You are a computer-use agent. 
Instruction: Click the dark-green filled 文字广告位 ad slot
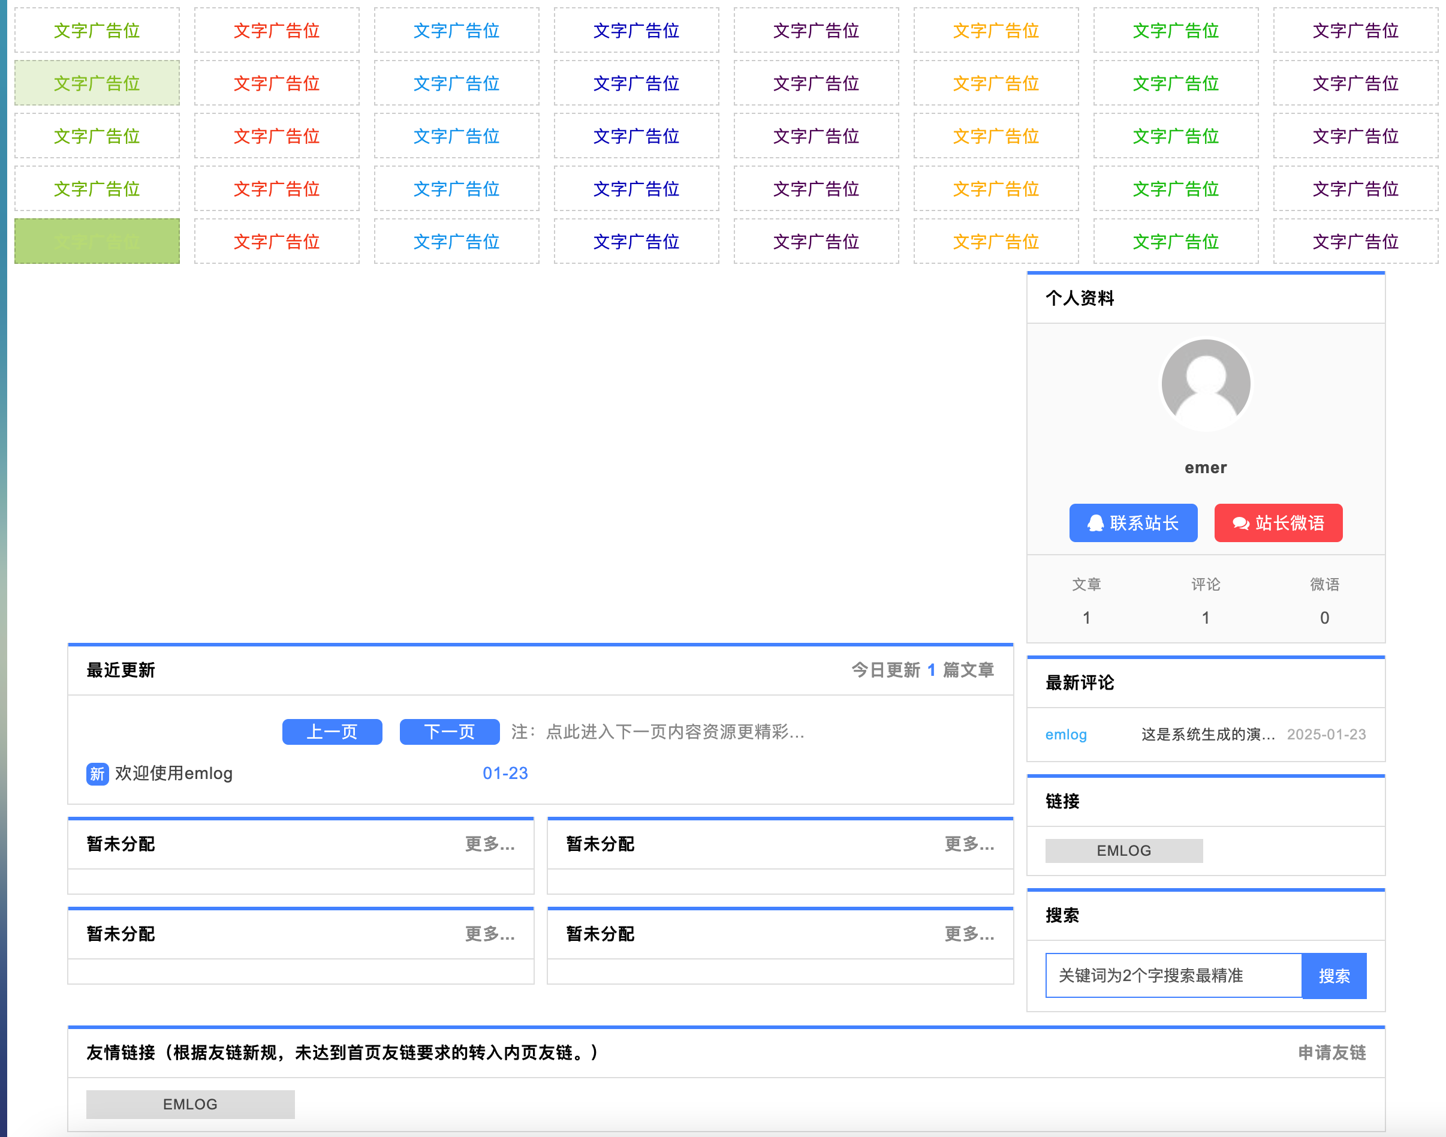coord(97,241)
